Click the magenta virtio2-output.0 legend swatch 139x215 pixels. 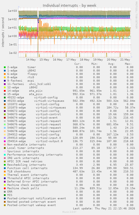tap(5, 141)
